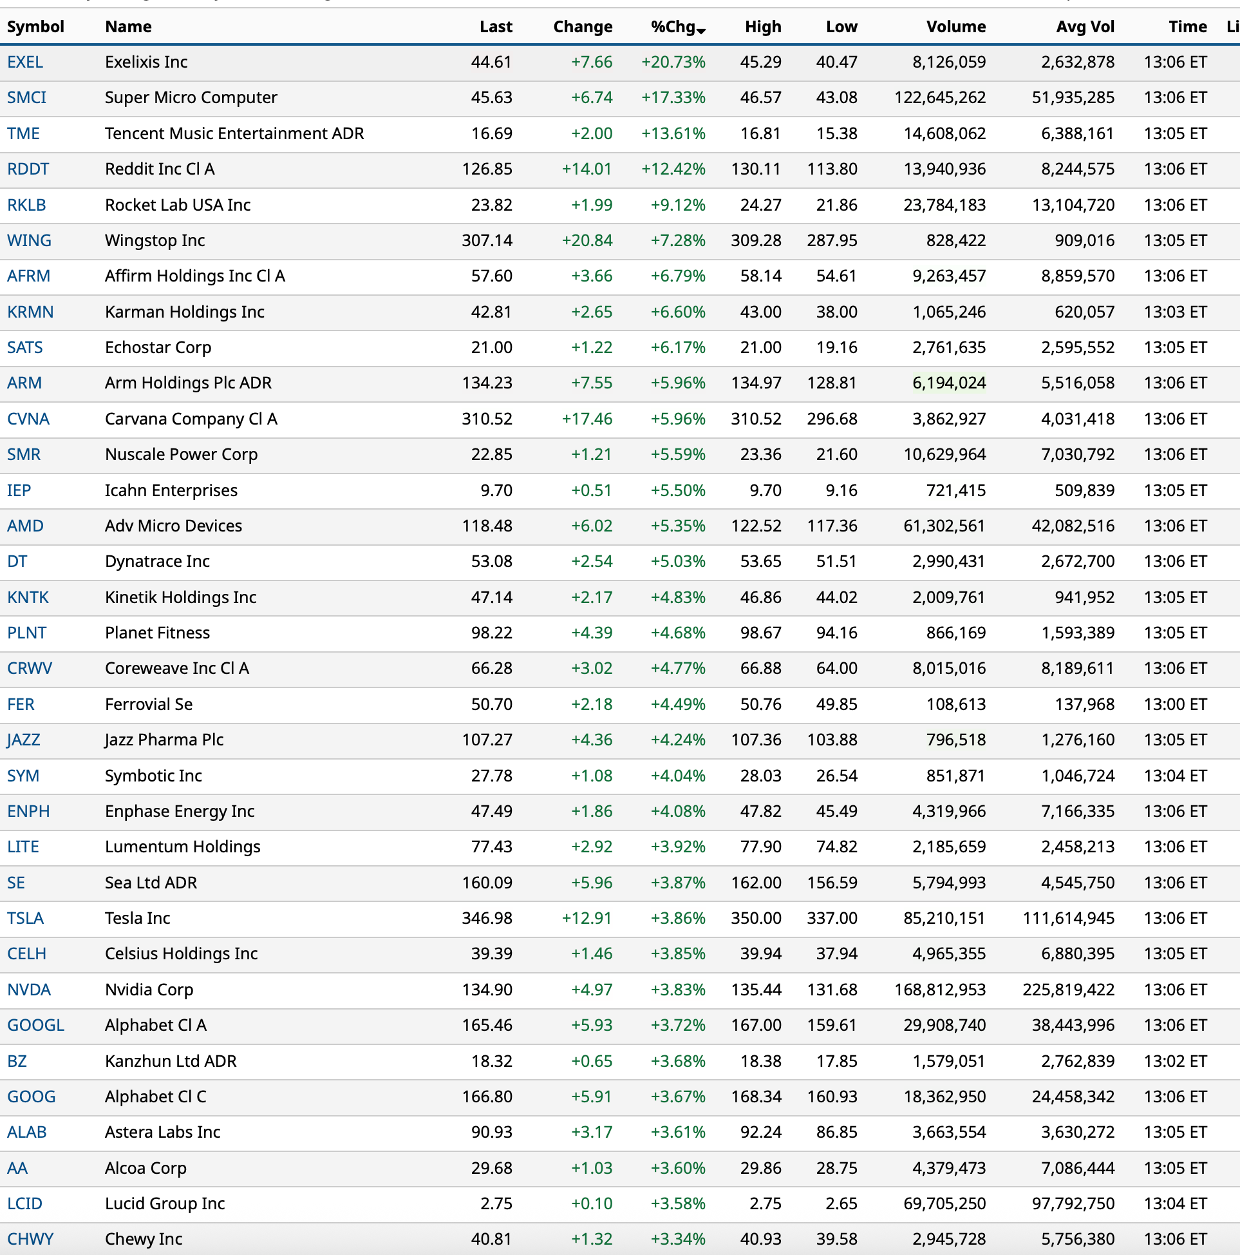Viewport: 1240px width, 1255px height.
Task: Sort table by Symbol column
Action: [35, 26]
